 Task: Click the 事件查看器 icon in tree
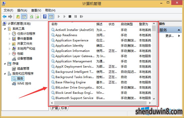pos(14,39)
